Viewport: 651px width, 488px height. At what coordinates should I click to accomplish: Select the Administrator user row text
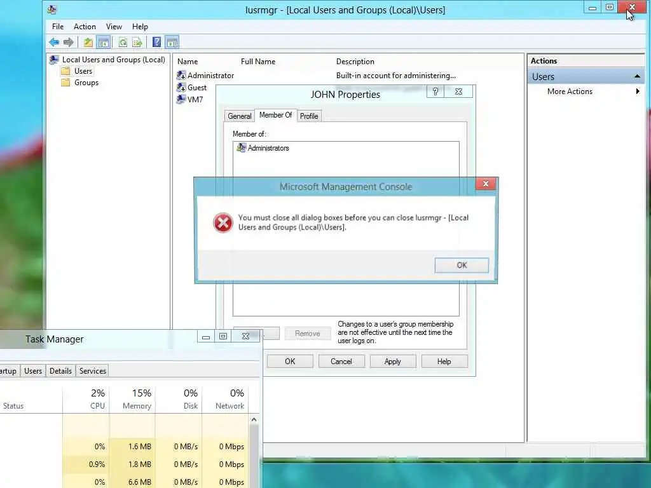pos(210,76)
